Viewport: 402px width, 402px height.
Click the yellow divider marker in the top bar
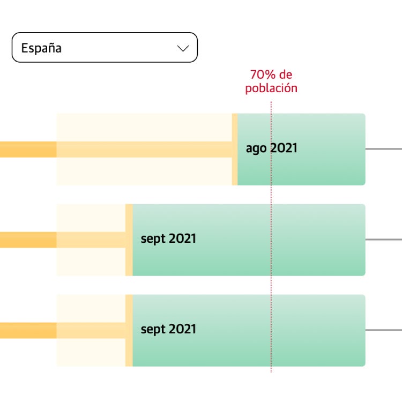click(x=235, y=172)
